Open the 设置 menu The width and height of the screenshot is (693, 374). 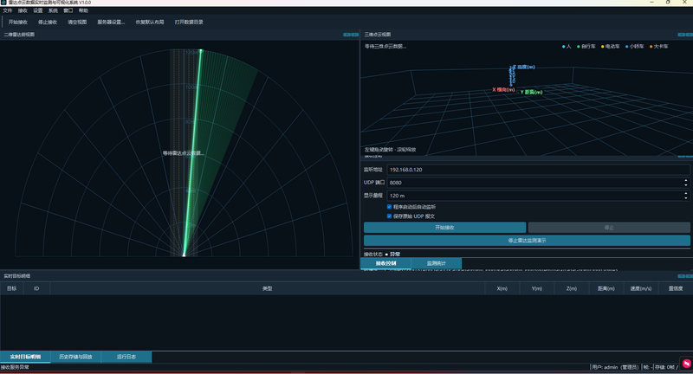point(38,10)
